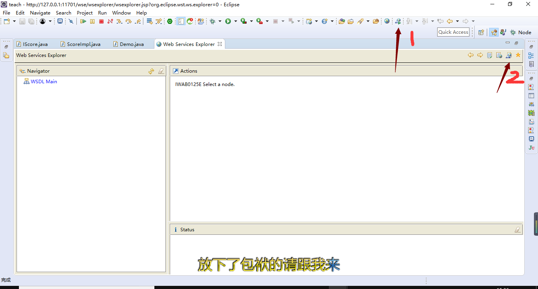Image resolution: width=538 pixels, height=289 pixels.
Task: Open the Forward history dropdown arrow
Action: tap(473, 21)
